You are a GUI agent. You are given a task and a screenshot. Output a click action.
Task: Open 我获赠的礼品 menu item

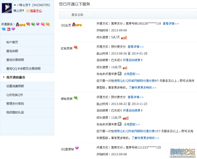tap(15, 112)
